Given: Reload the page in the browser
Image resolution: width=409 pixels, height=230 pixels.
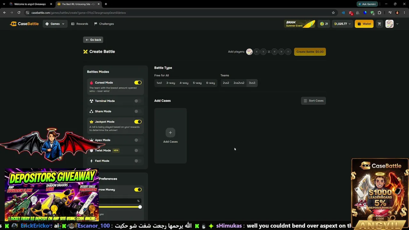Looking at the screenshot, I should (19, 13).
